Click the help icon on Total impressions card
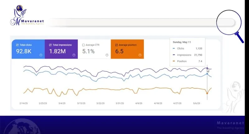249x134 pixels. tap(74, 55)
